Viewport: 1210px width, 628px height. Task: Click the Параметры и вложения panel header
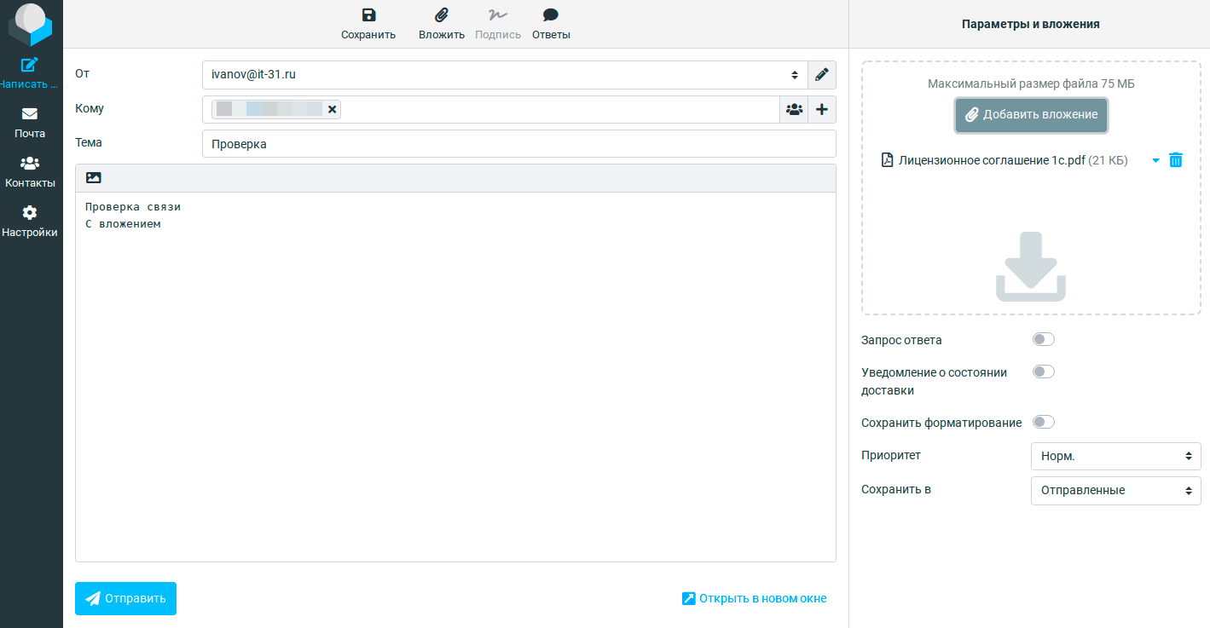pos(1031,24)
